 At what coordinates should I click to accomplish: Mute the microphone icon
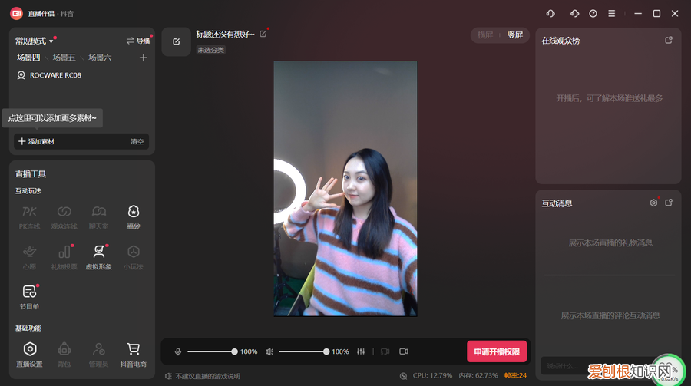[x=178, y=351]
